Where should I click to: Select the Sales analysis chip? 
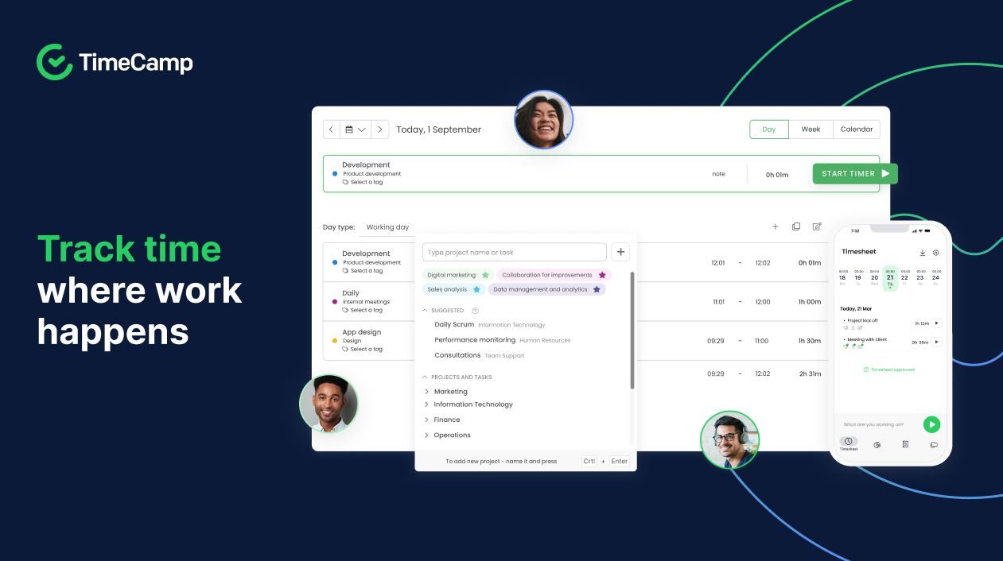(453, 289)
